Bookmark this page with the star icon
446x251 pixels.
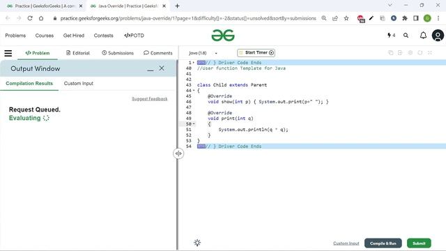pos(346,18)
